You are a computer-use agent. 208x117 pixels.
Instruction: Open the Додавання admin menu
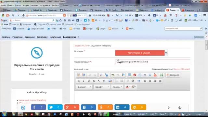(30, 37)
